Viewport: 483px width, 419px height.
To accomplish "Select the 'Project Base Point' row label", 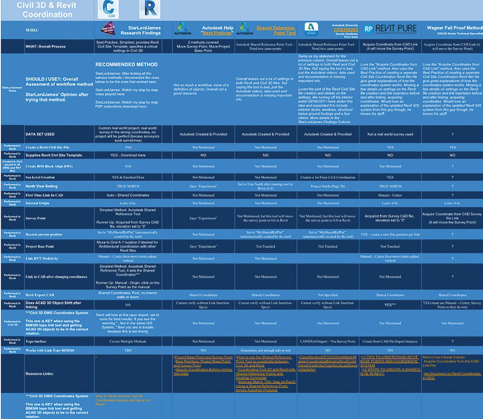I will point(40,247).
